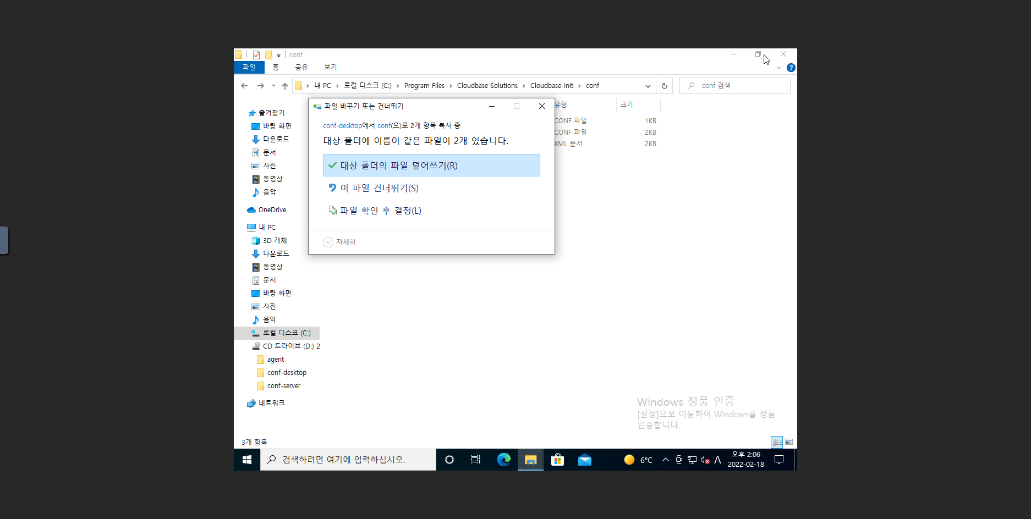Choose 대상 폴더의 파일 덮어쓰기 option

click(431, 165)
